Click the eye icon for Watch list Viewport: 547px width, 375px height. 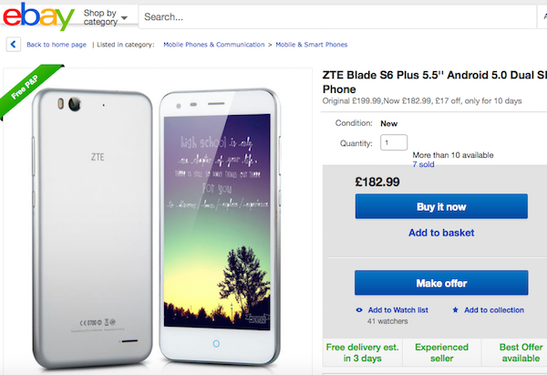tap(359, 310)
